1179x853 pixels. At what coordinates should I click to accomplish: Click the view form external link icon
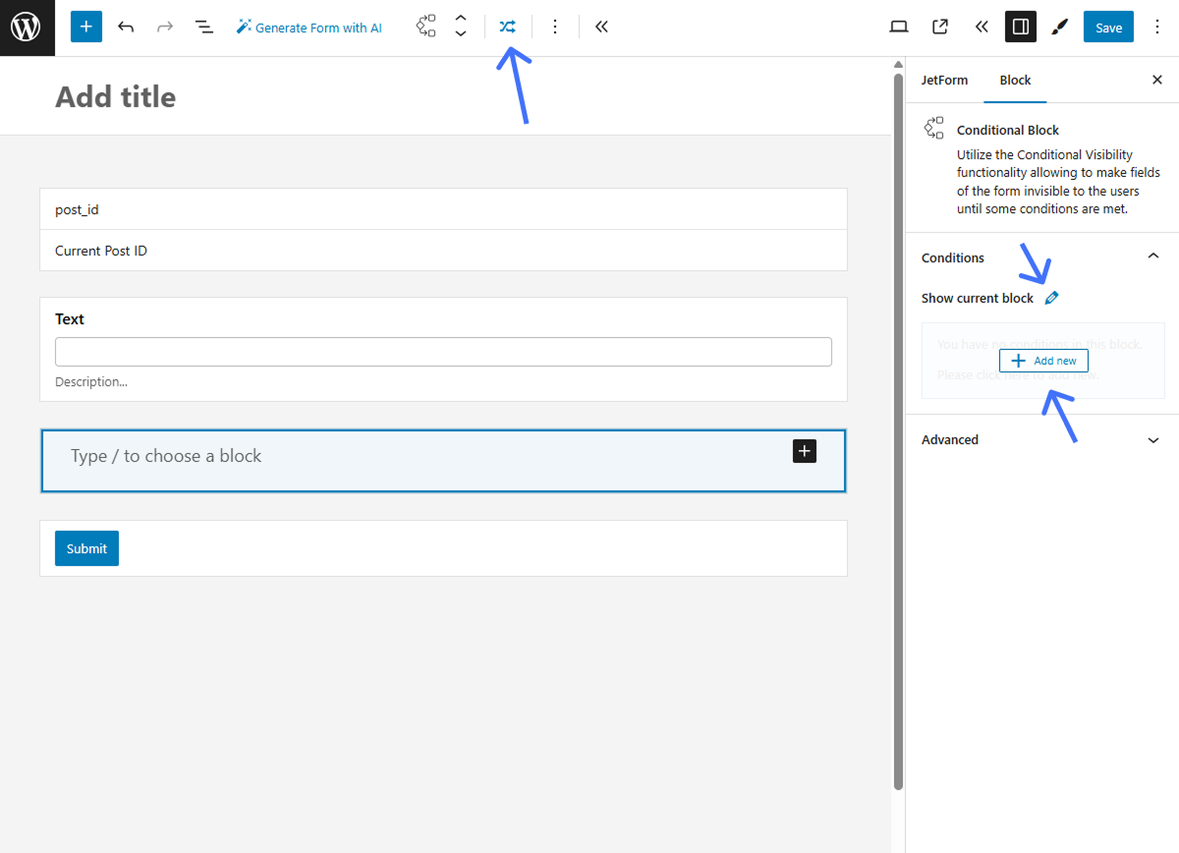point(939,27)
